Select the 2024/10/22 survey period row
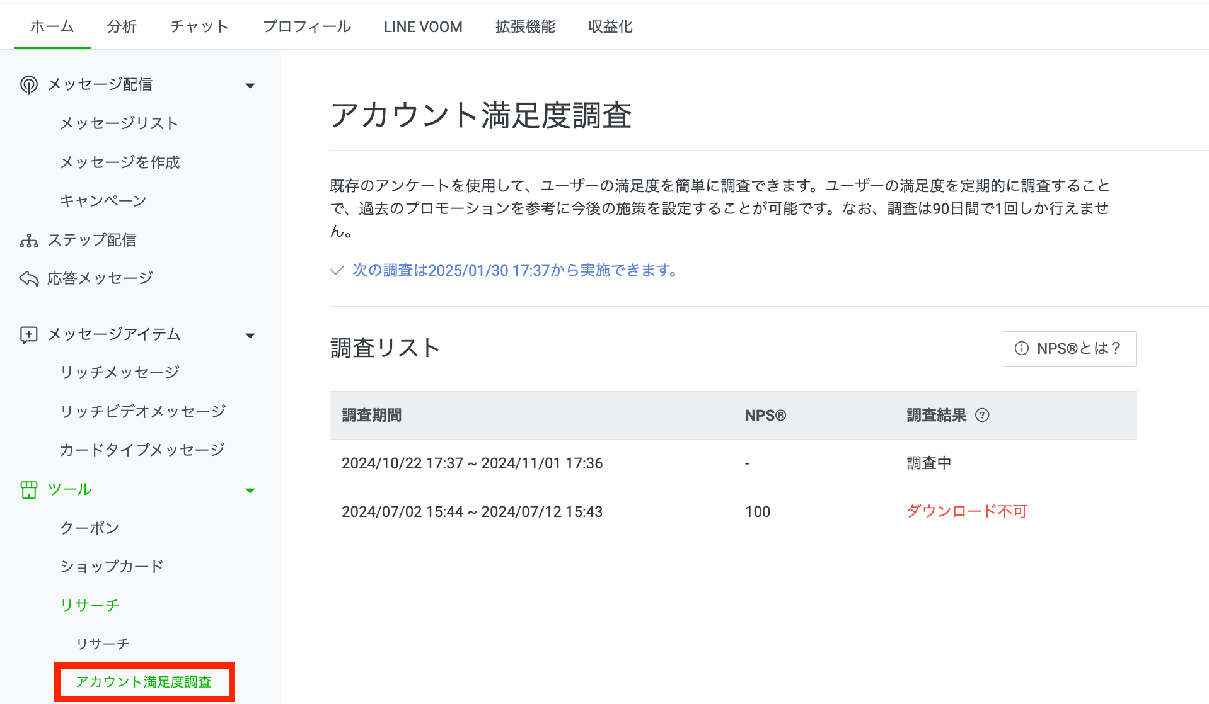Image resolution: width=1209 pixels, height=704 pixels. click(x=471, y=463)
